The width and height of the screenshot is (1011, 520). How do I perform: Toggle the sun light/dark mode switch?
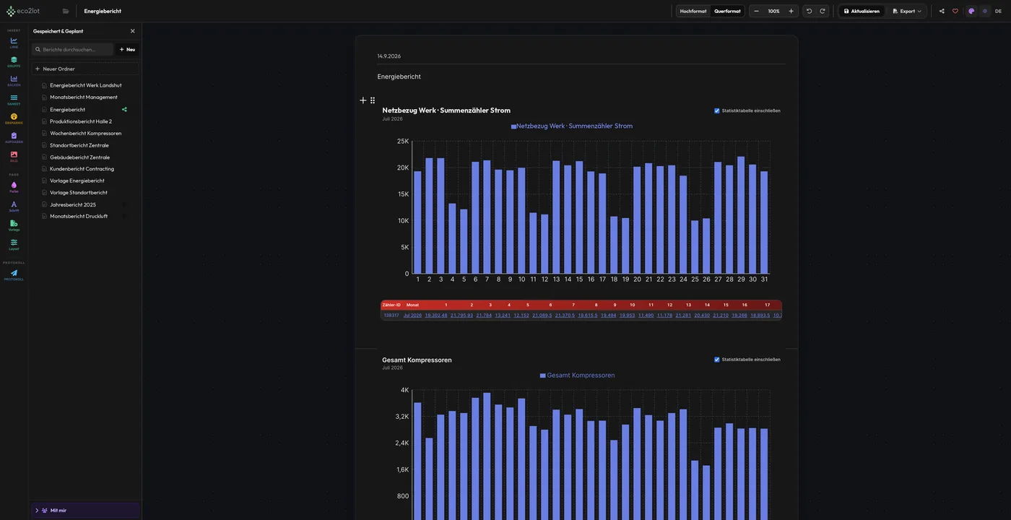[984, 11]
